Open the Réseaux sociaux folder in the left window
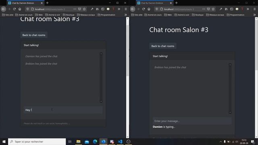This screenshot has height=145, width=258. pyautogui.click(x=86, y=15)
